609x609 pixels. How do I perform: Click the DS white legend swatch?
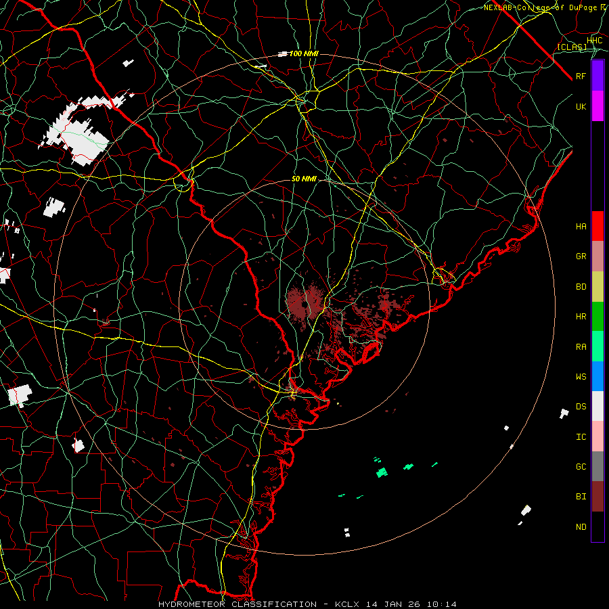click(x=597, y=406)
